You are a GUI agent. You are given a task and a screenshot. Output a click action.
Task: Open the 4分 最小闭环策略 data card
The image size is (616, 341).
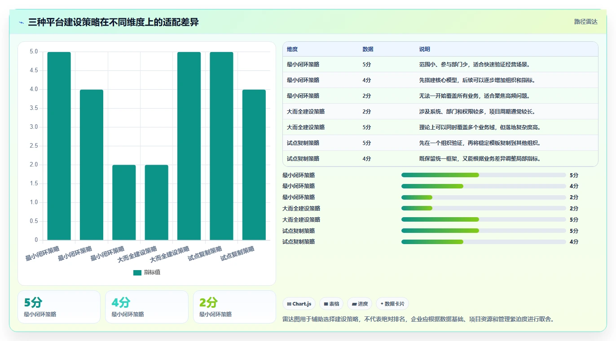pyautogui.click(x=147, y=307)
